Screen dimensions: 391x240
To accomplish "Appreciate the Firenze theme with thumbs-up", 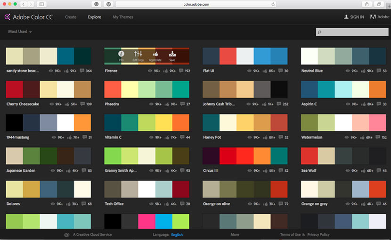I will click(155, 54).
